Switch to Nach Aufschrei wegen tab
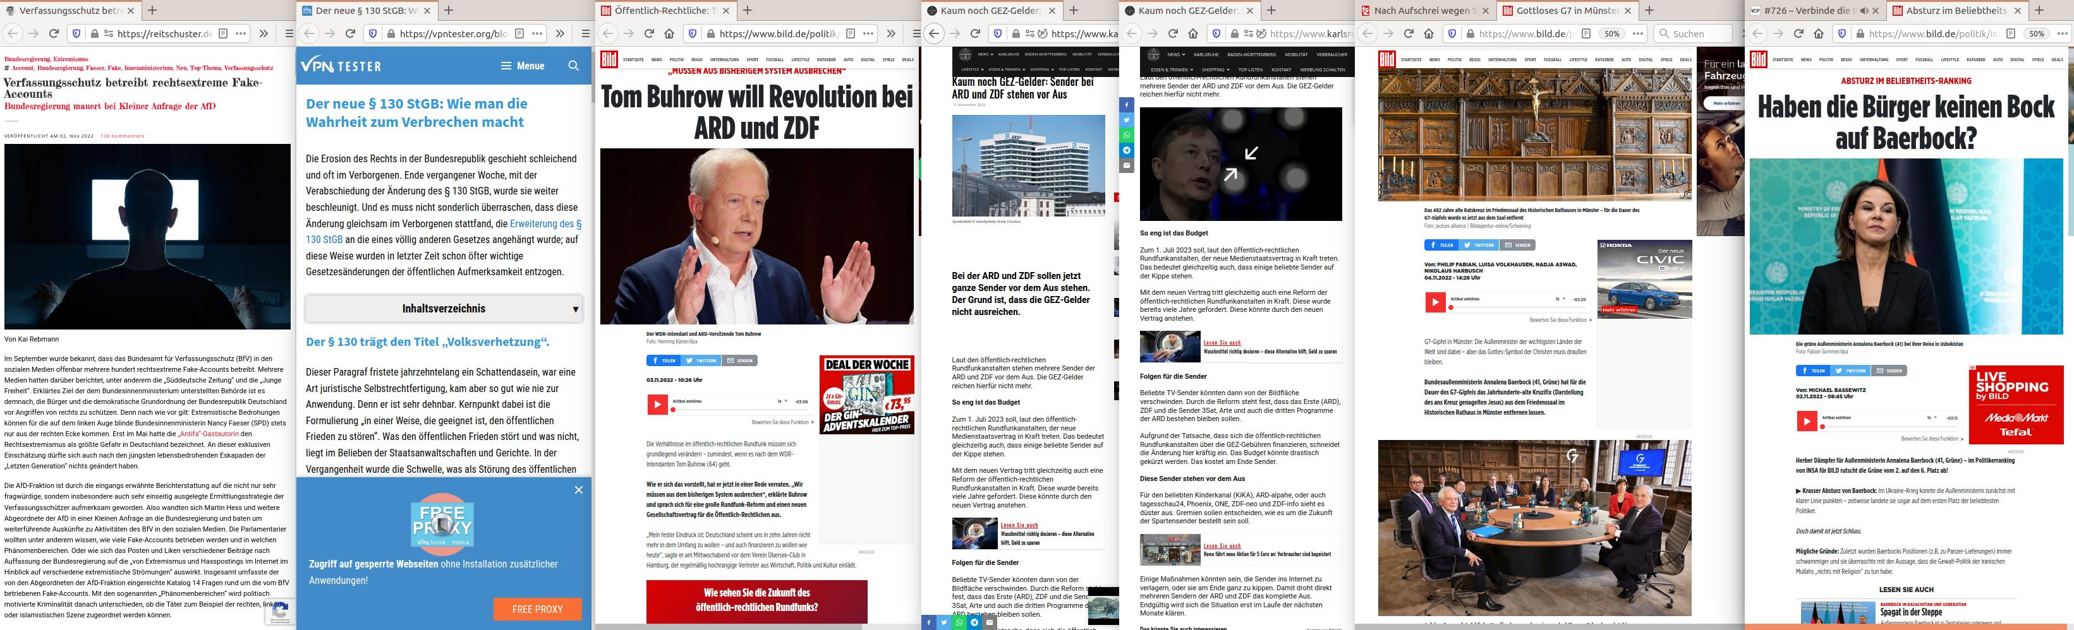 (x=1424, y=11)
